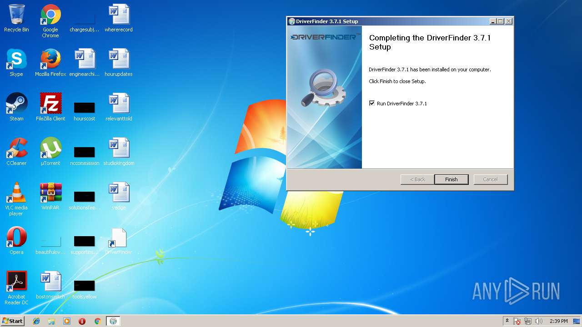This screenshot has height=327, width=582.
Task: Select the yedge Word document
Action: click(x=119, y=196)
